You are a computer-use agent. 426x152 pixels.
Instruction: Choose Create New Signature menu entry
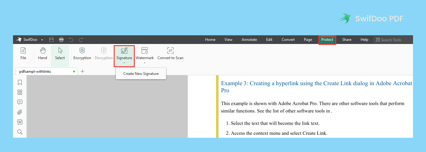tap(141, 74)
